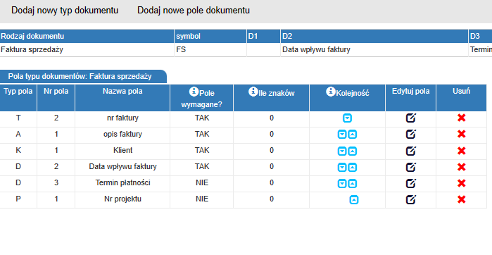492x255 pixels.
Task: Select the Faktura sprzedaży document row
Action: click(x=246, y=49)
